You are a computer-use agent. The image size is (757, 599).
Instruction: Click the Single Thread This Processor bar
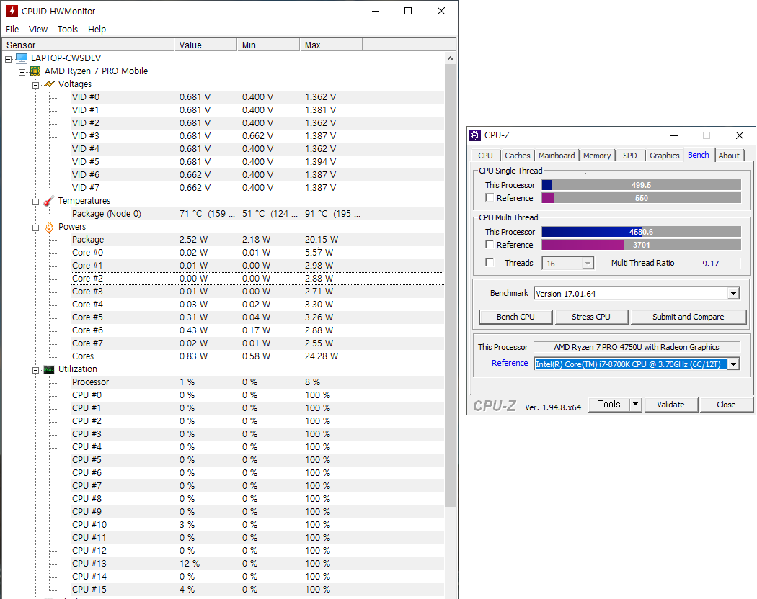click(641, 185)
